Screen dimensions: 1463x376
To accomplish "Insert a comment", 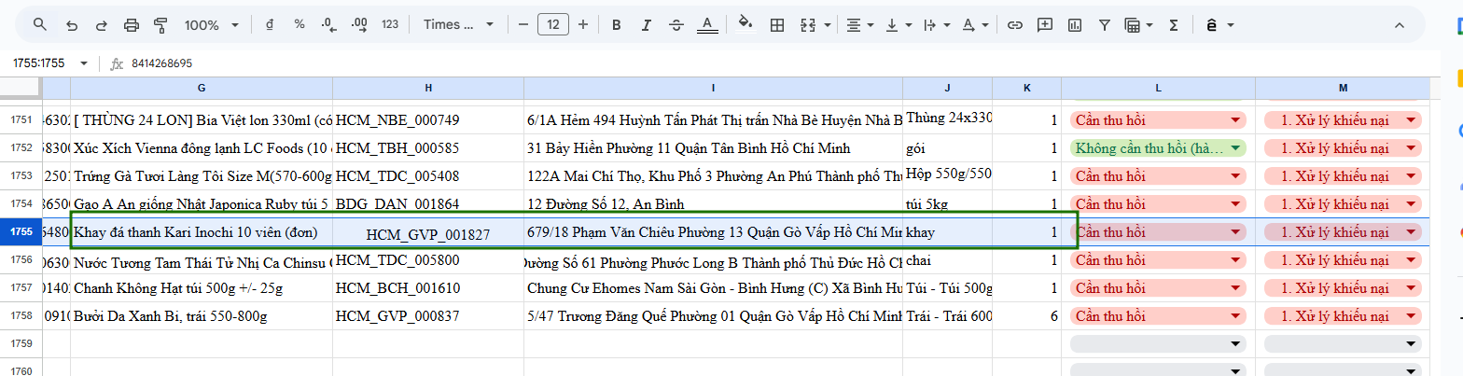I will coord(1045,24).
